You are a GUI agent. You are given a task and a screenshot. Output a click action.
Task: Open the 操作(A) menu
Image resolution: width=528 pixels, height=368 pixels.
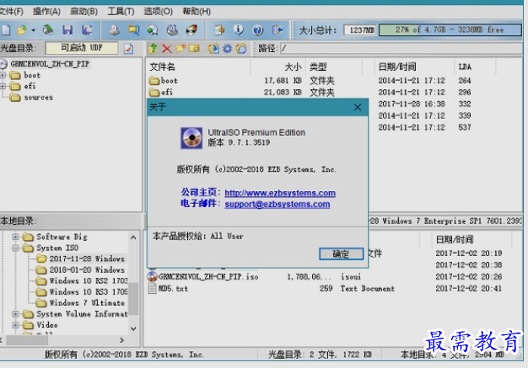(x=46, y=12)
